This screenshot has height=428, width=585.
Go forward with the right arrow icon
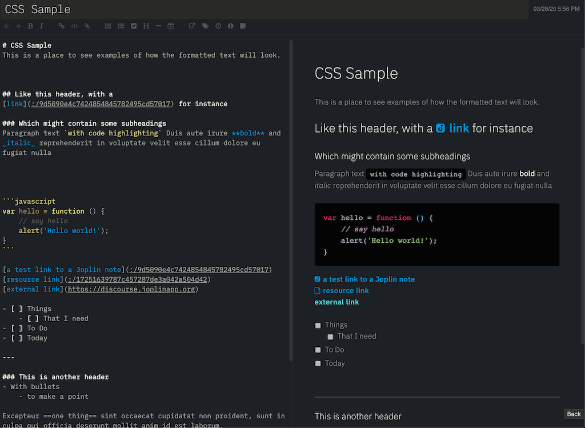18,26
